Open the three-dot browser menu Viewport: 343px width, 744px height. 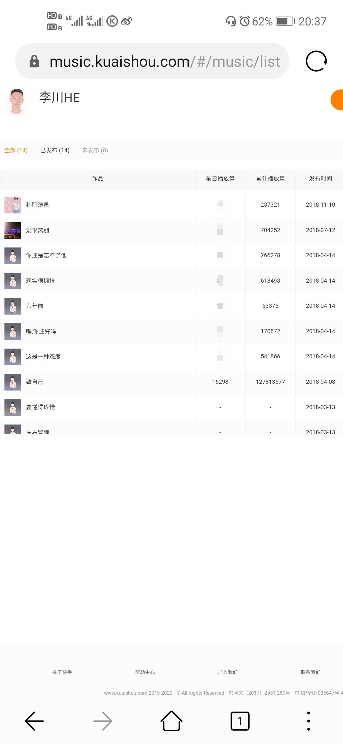tap(308, 721)
